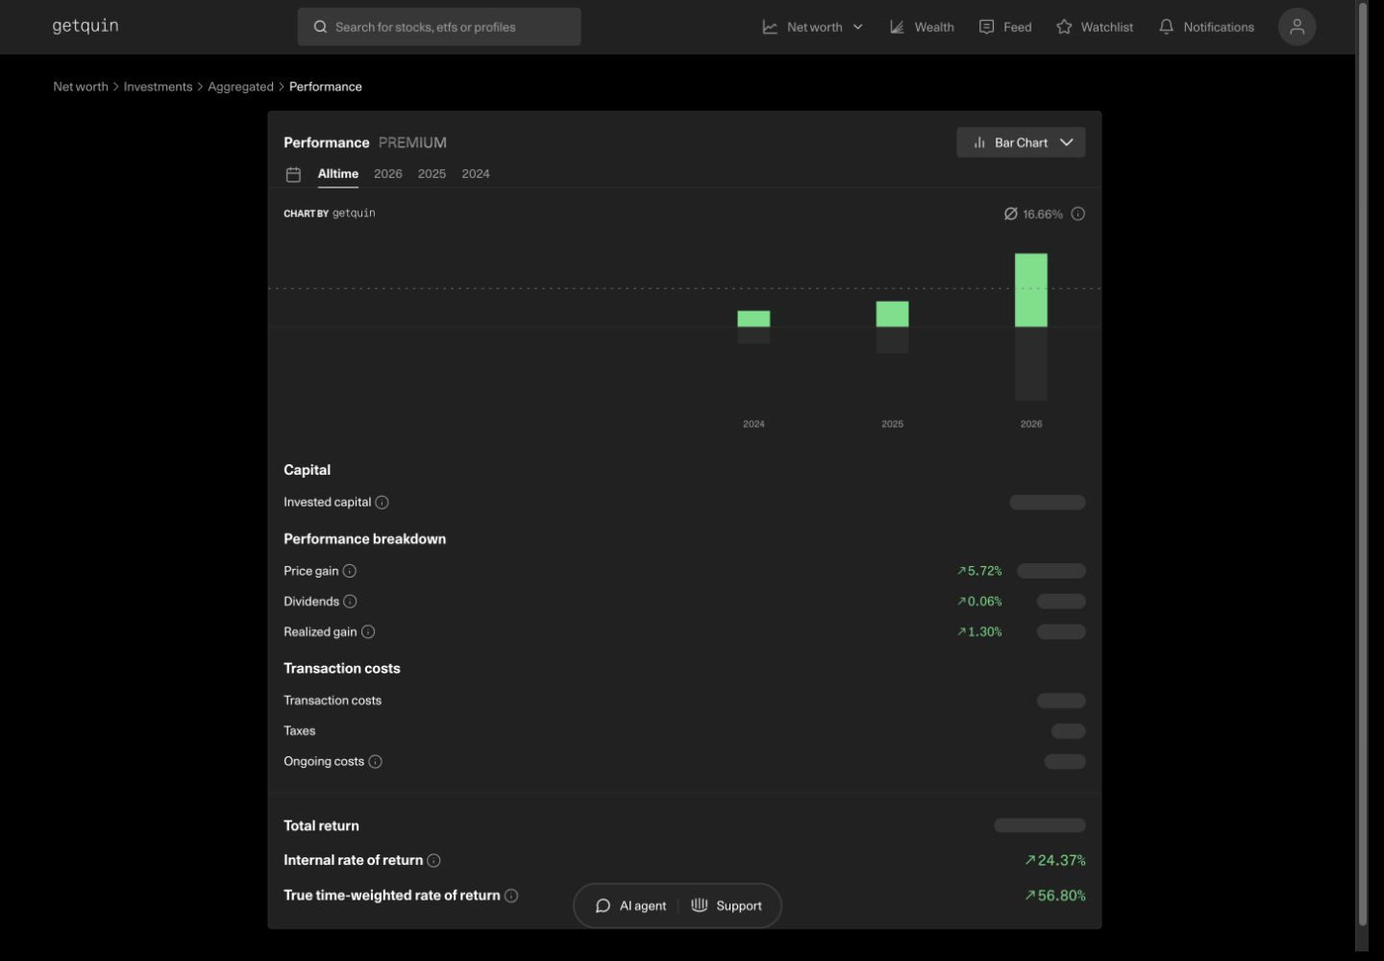
Task: Click the Notifications nav label
Action: tap(1219, 27)
